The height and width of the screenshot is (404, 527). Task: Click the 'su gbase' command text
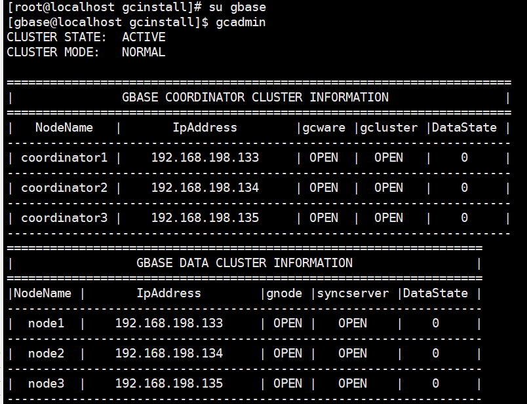(x=237, y=7)
